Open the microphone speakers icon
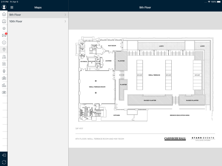Viewport: 222px width, 166px height. pos(4,71)
